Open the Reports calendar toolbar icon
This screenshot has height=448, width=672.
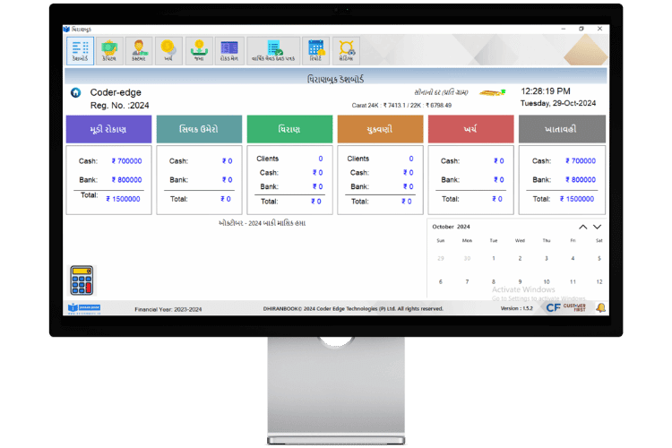315,50
